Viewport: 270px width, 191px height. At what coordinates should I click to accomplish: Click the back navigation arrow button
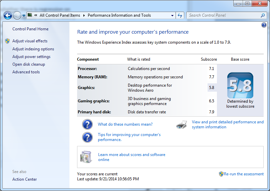[x=8, y=15]
